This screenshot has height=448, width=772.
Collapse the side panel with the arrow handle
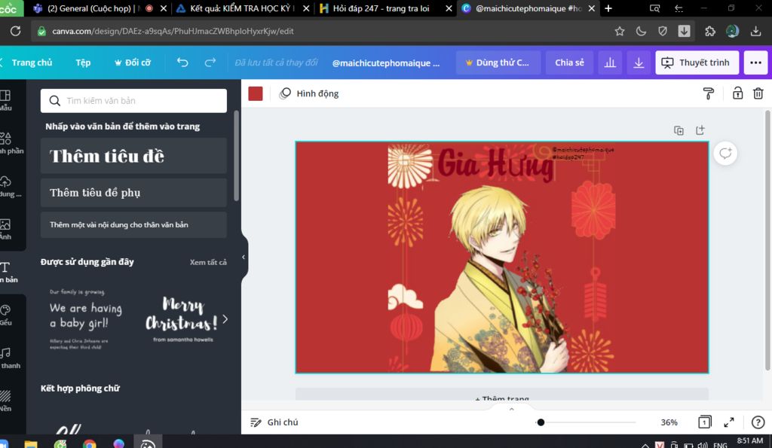(x=244, y=258)
